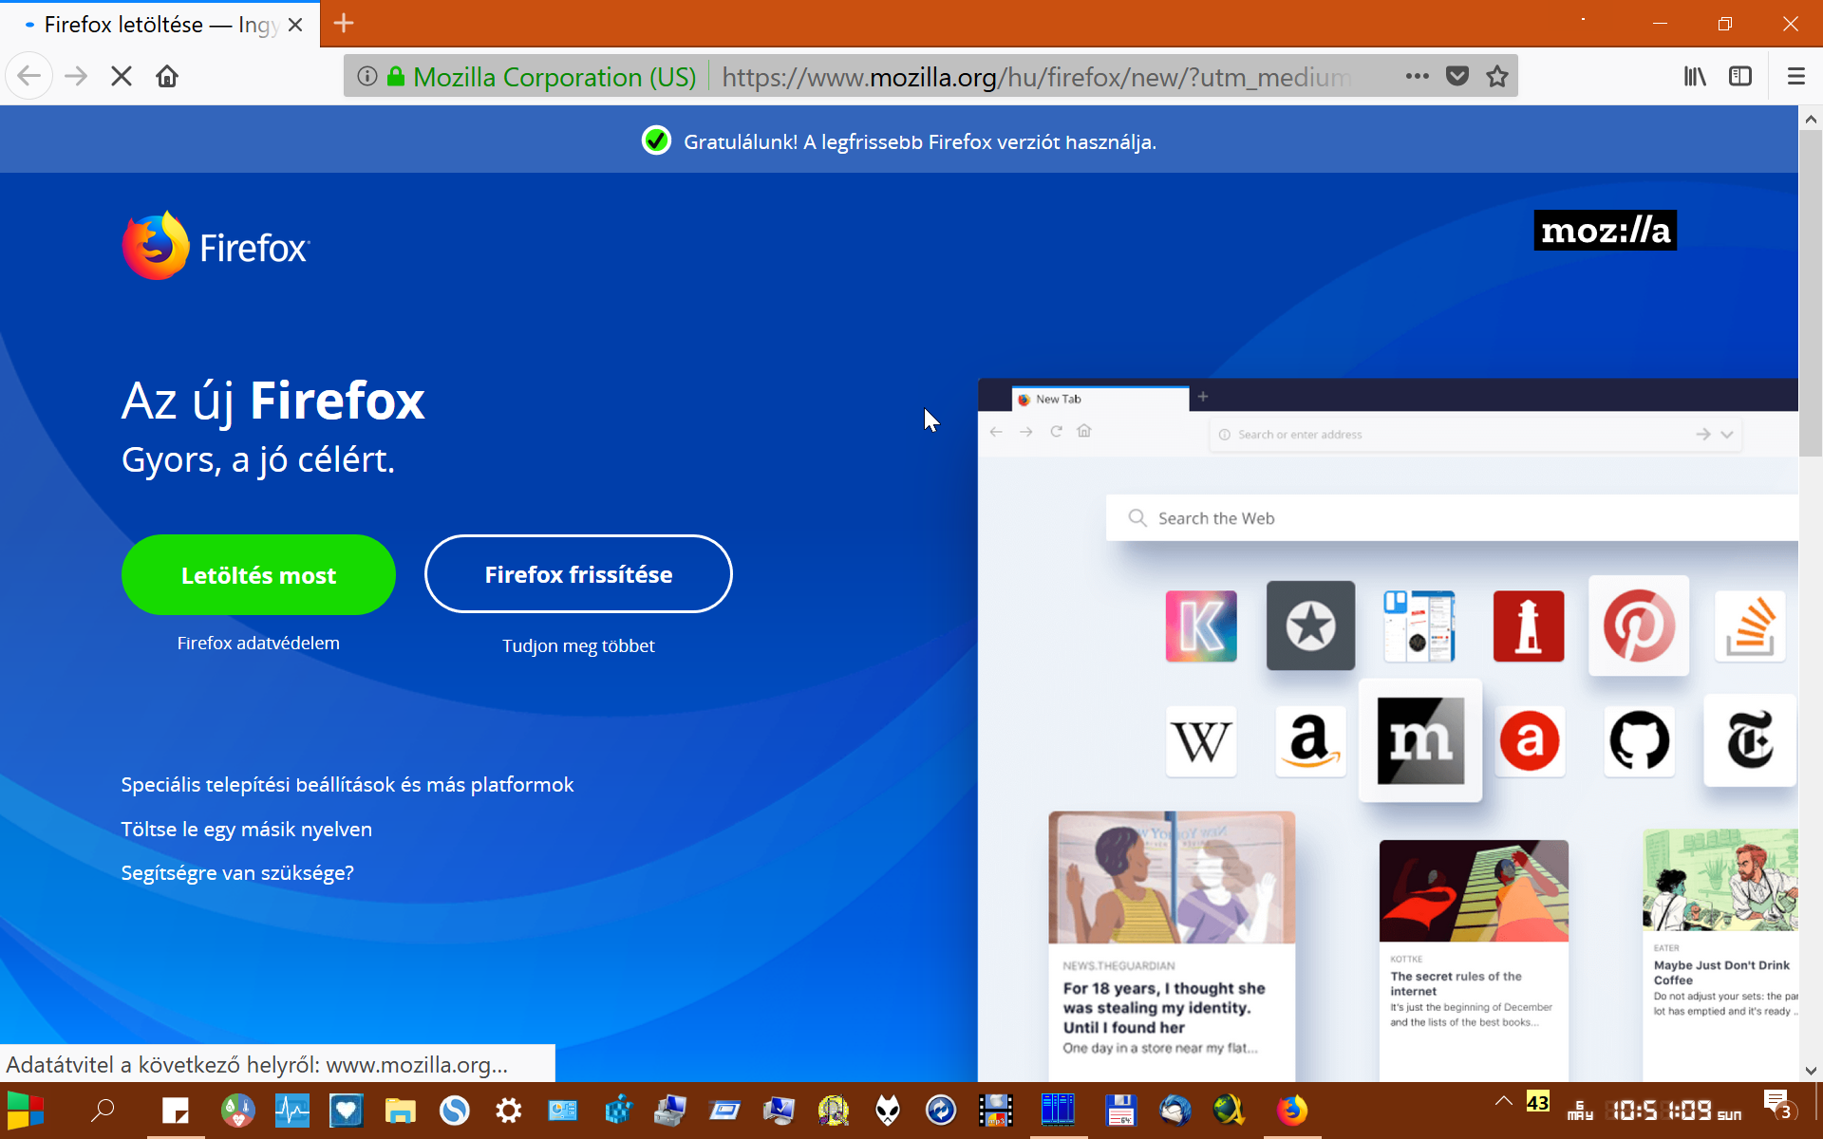Open page actions three-dot menu
This screenshot has height=1139, width=1823.
point(1418,76)
